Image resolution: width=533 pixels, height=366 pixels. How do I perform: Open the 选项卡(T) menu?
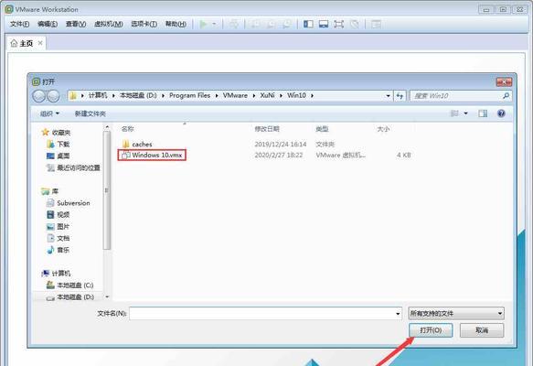point(144,24)
